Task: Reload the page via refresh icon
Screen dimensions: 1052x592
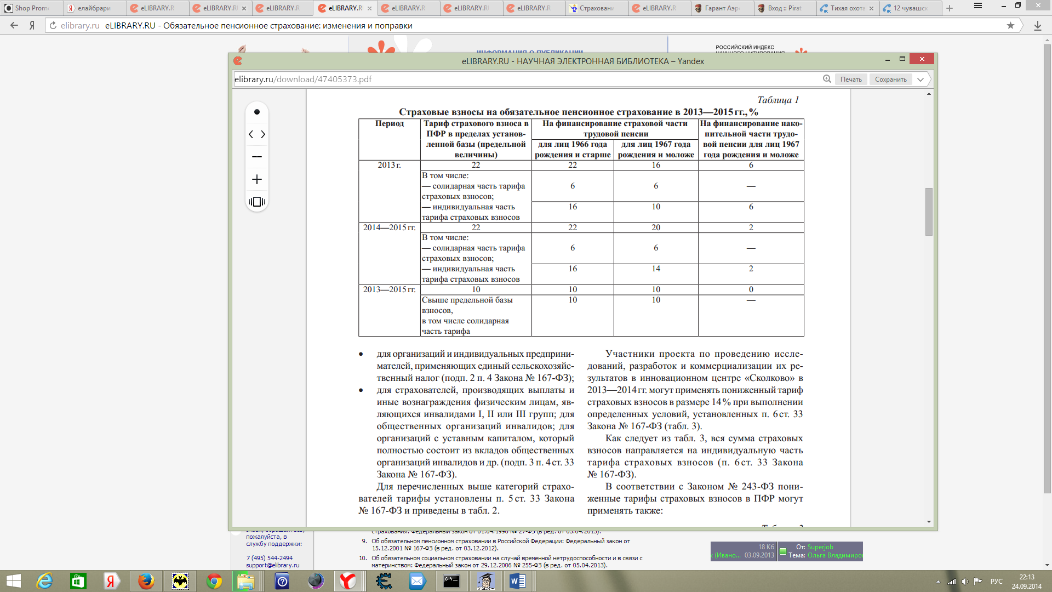Action: click(53, 25)
